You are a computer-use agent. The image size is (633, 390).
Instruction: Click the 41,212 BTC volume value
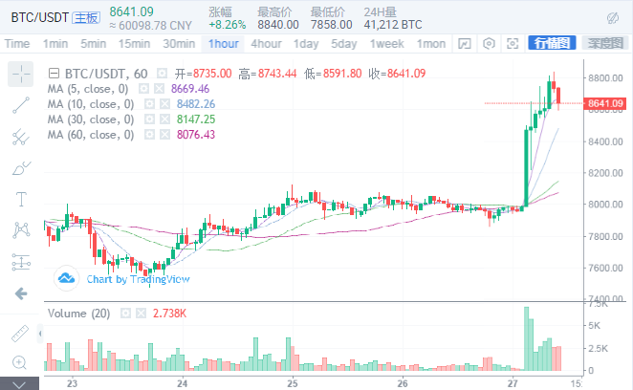pos(393,25)
